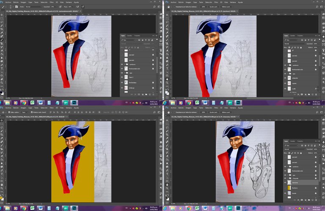Expand the sombrero group in top-left Layers panel
The height and width of the screenshot is (211, 325).
[125, 65]
